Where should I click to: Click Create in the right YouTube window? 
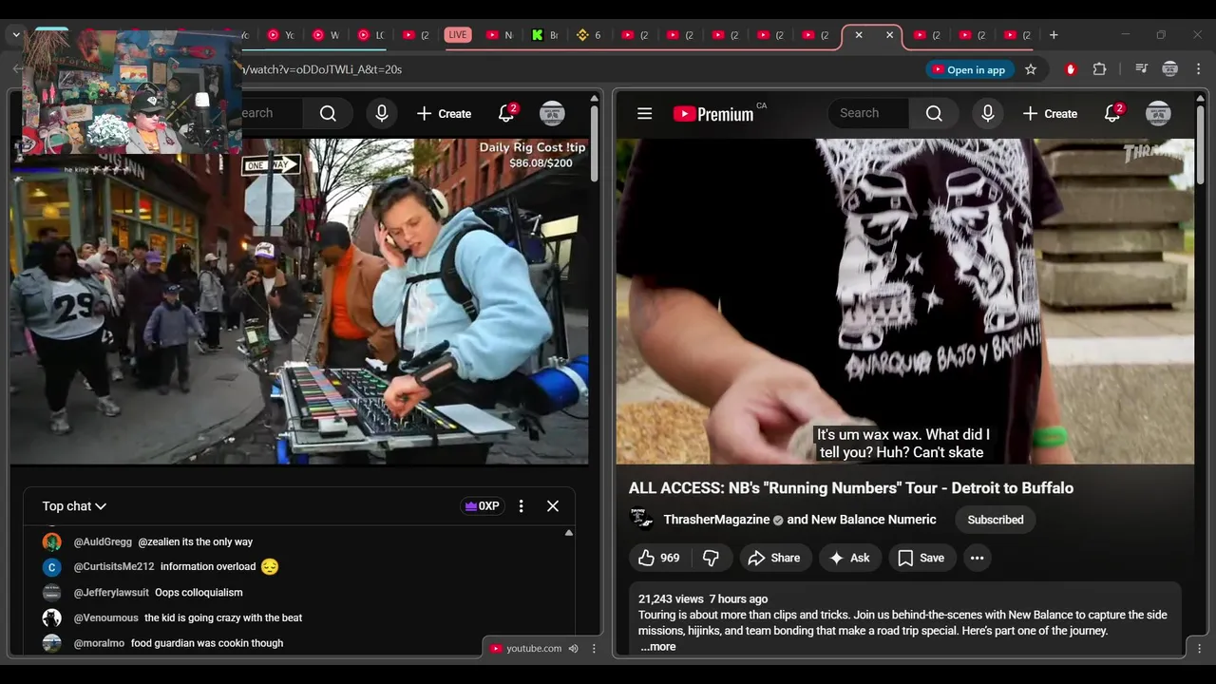1050,114
